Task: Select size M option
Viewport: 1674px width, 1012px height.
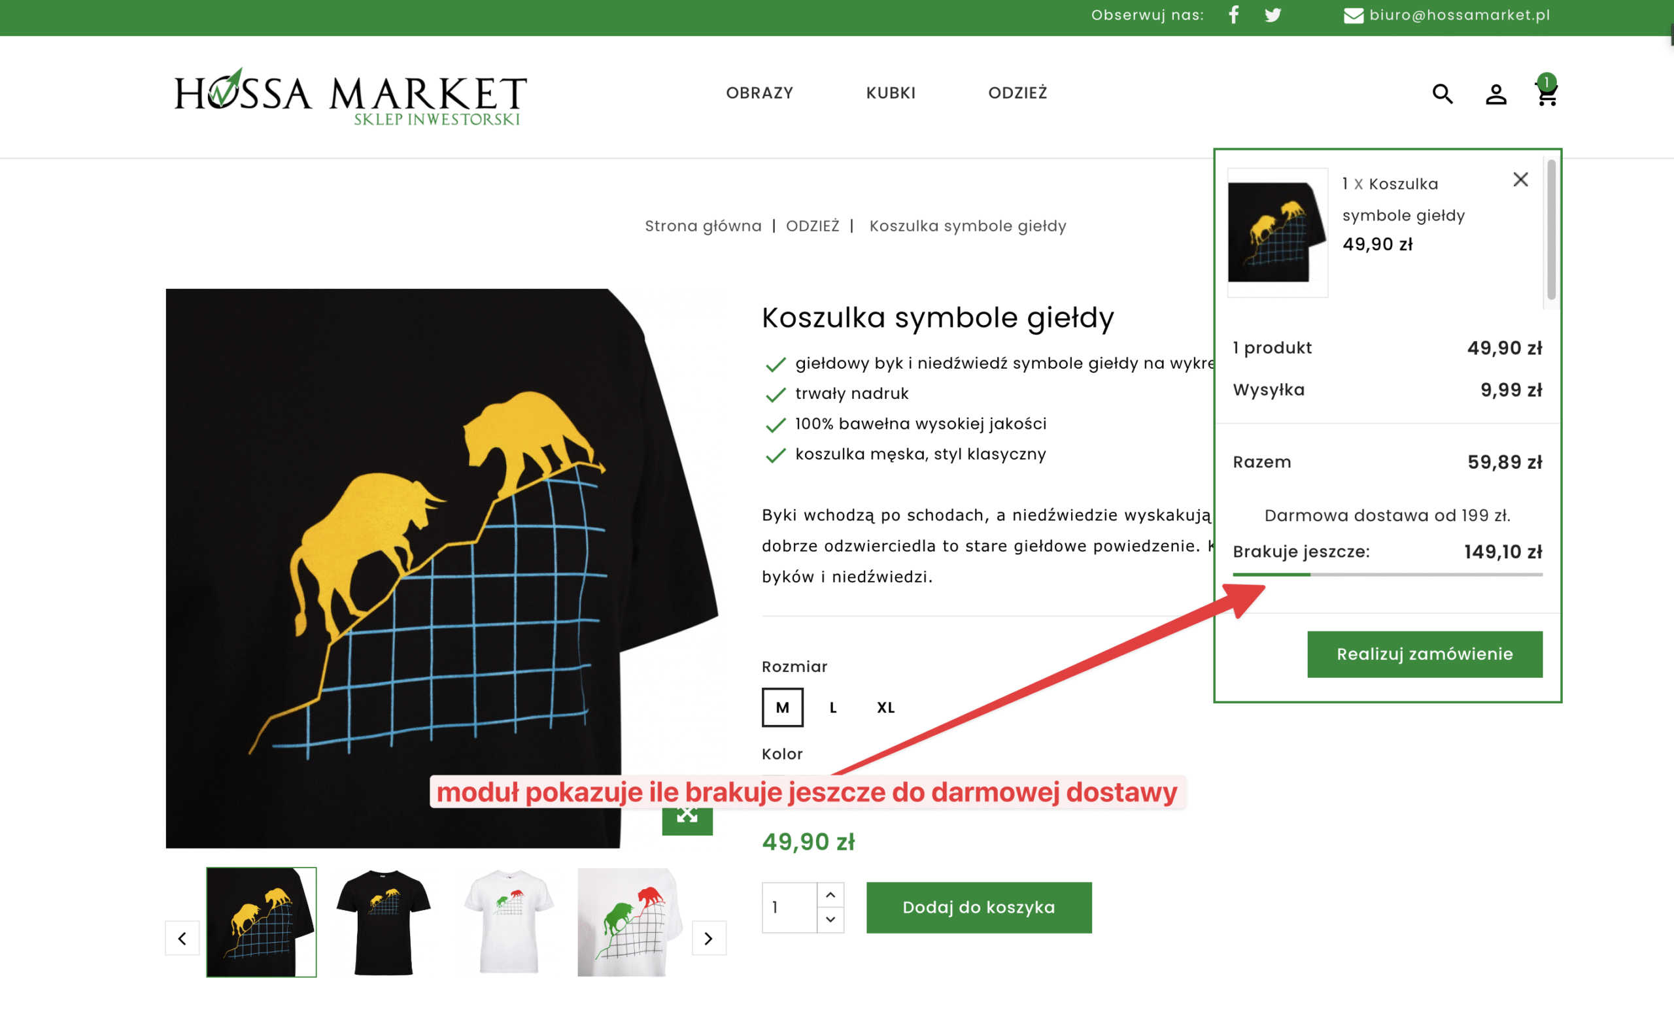Action: [783, 708]
